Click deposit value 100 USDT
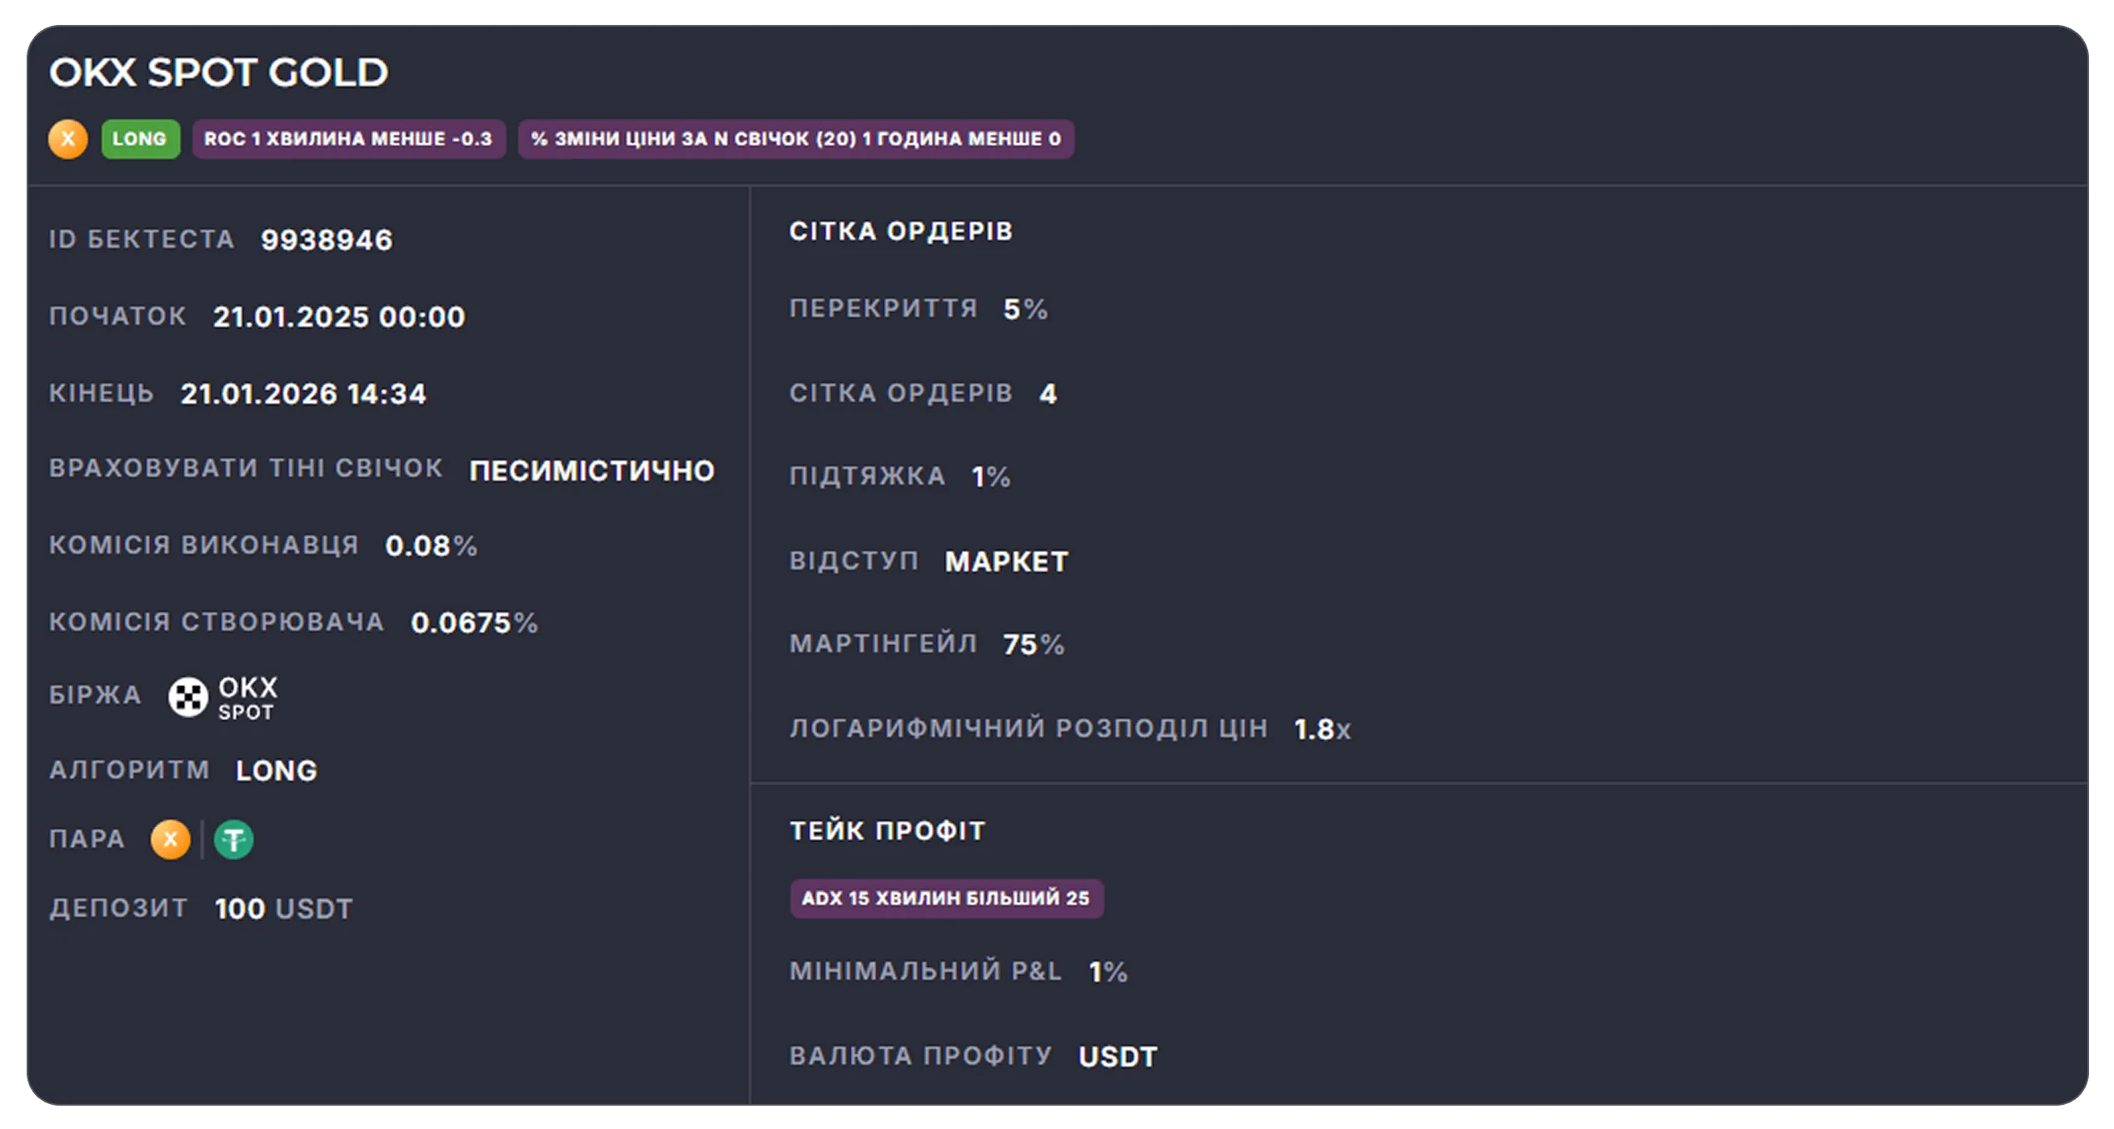The image size is (2114, 1129). pos(284,908)
